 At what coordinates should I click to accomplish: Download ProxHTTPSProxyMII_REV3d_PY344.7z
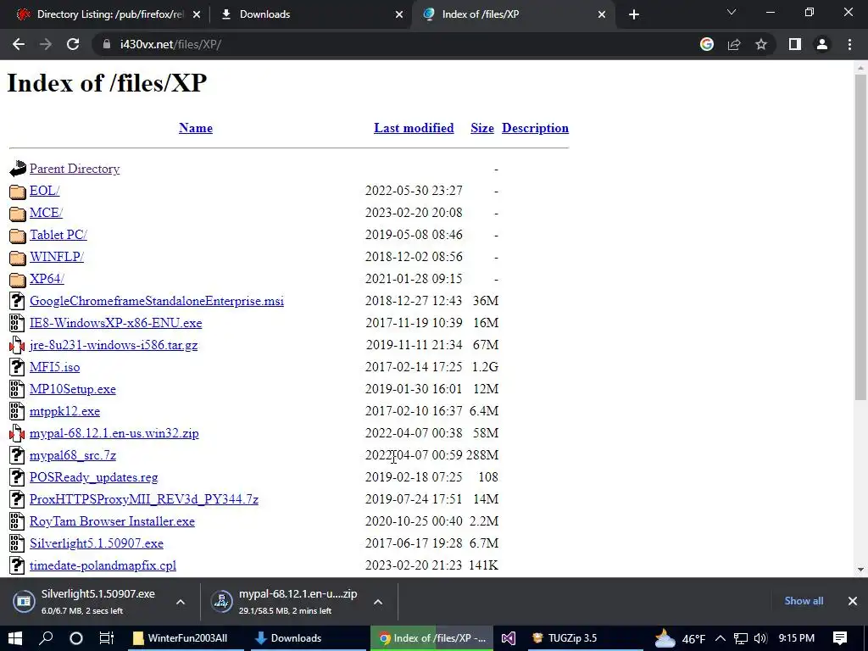click(x=144, y=499)
